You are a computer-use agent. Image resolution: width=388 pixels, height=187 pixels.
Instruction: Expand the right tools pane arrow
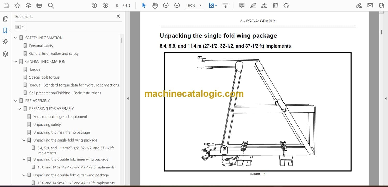click(386, 98)
